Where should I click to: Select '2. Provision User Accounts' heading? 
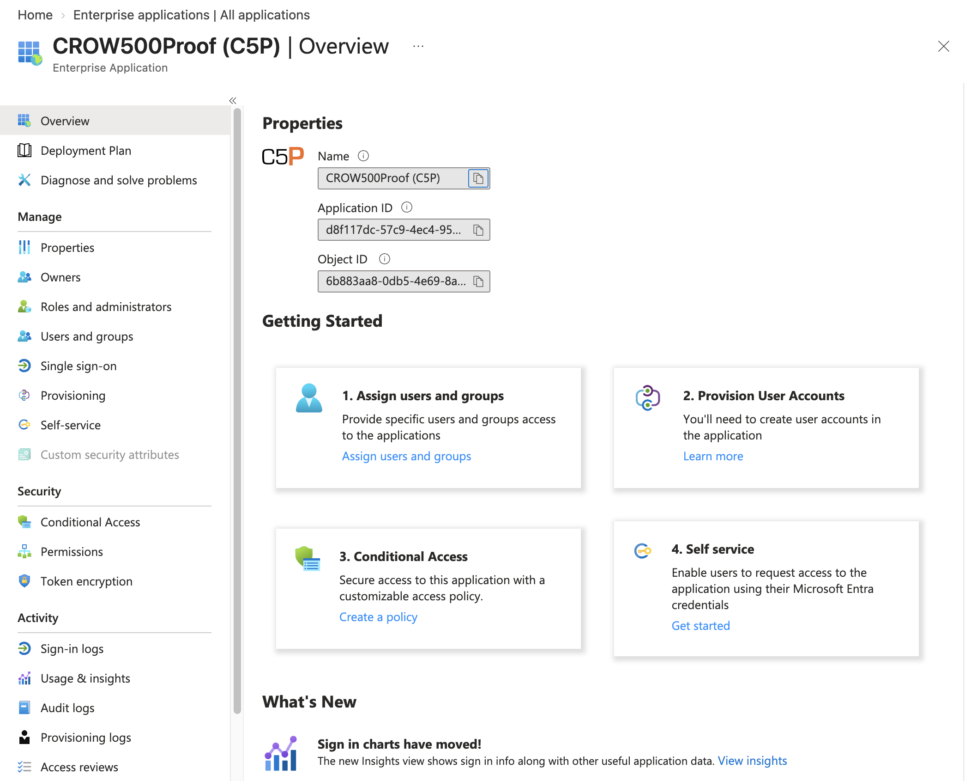[764, 396]
